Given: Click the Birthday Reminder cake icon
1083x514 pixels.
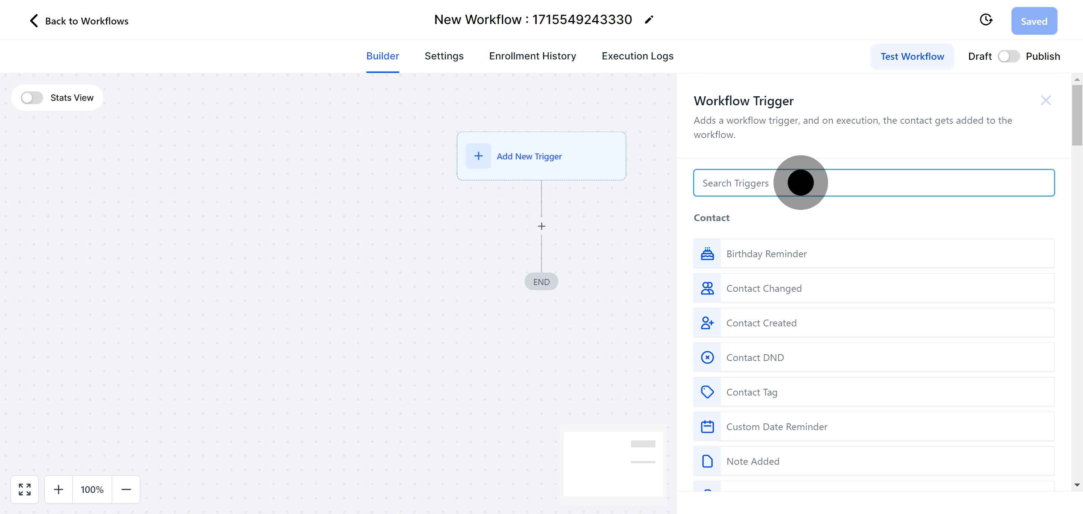Looking at the screenshot, I should tap(707, 254).
